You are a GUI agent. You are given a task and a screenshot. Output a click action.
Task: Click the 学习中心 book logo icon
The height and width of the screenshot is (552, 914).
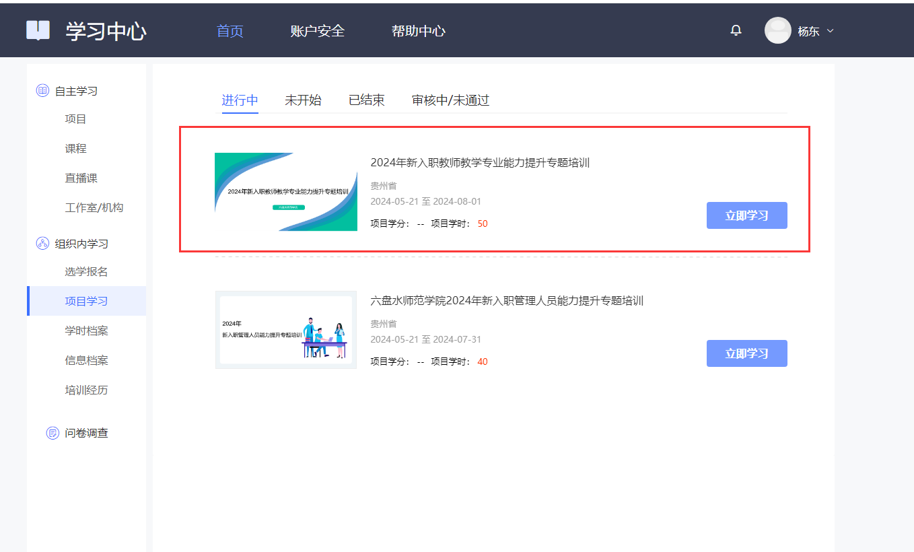pos(38,30)
